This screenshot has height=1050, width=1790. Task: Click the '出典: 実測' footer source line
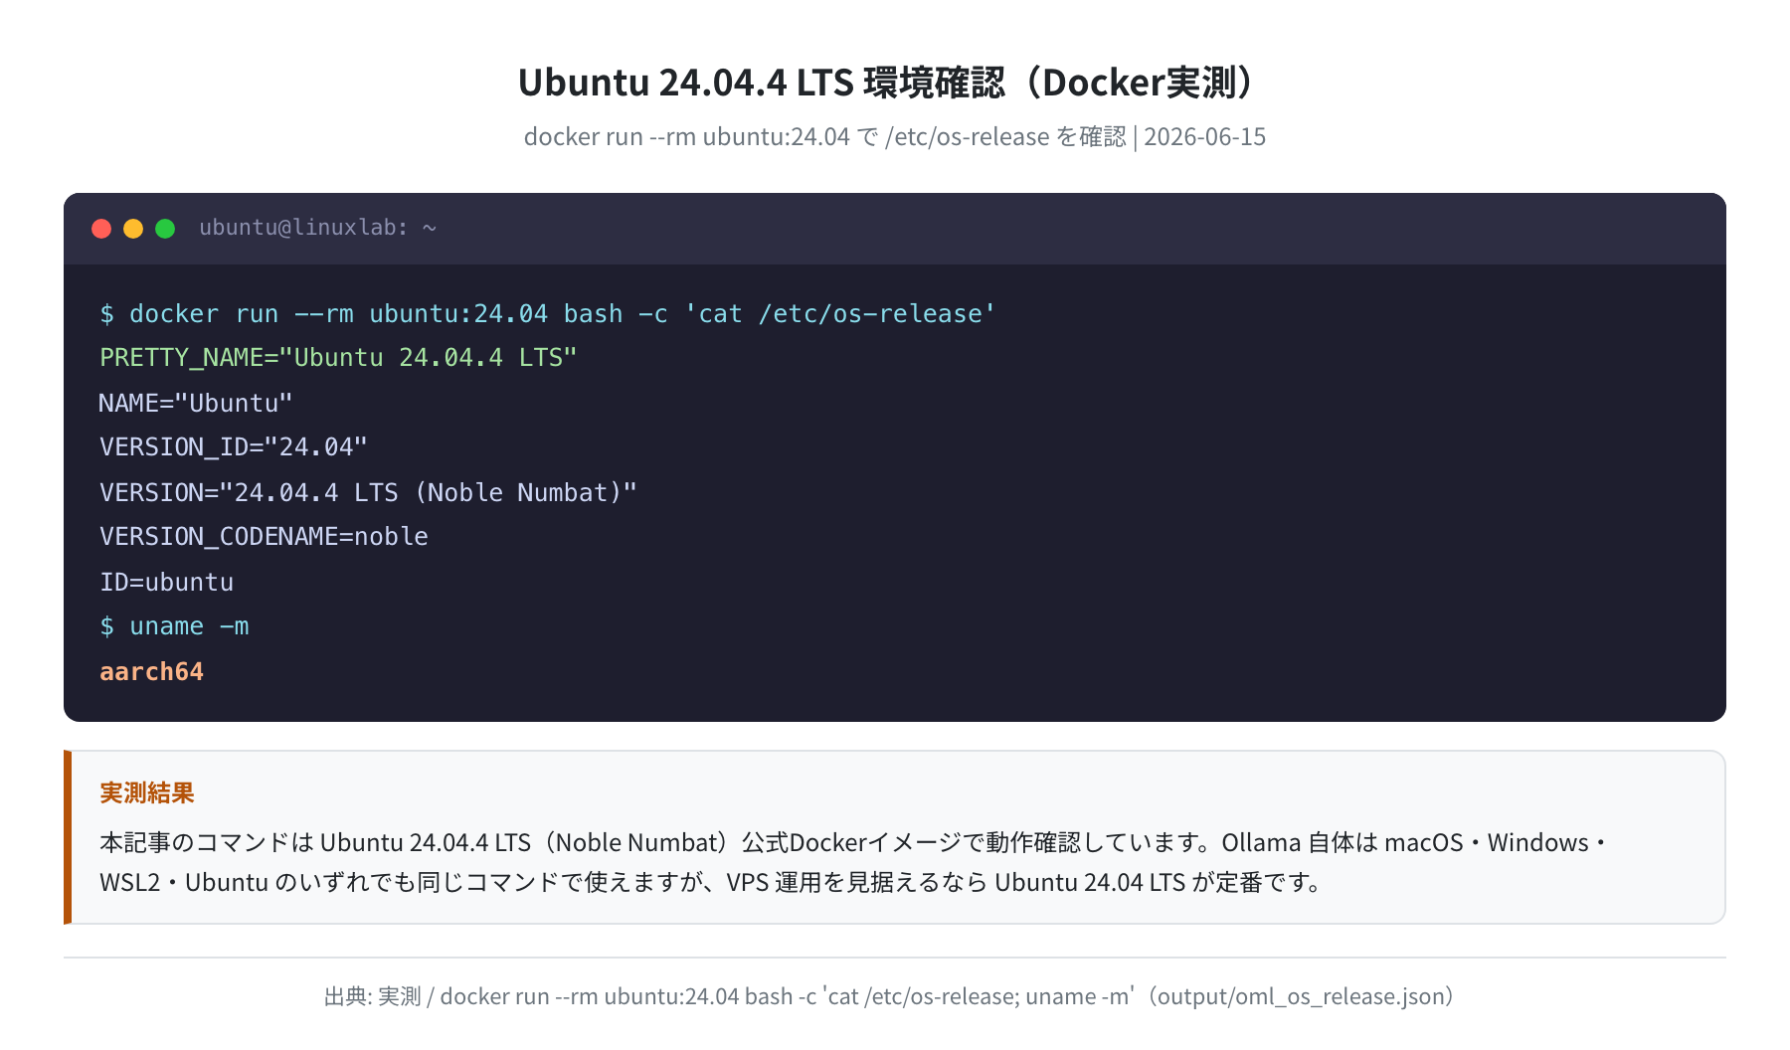point(893,996)
